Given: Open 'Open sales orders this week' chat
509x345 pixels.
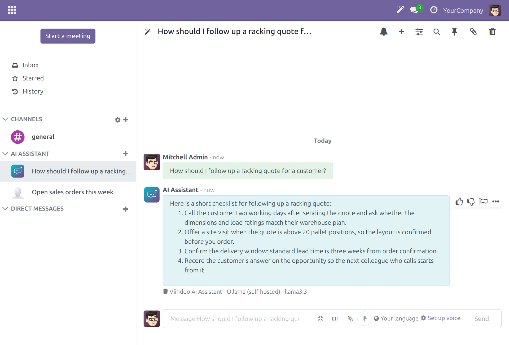Looking at the screenshot, I should click(68, 192).
